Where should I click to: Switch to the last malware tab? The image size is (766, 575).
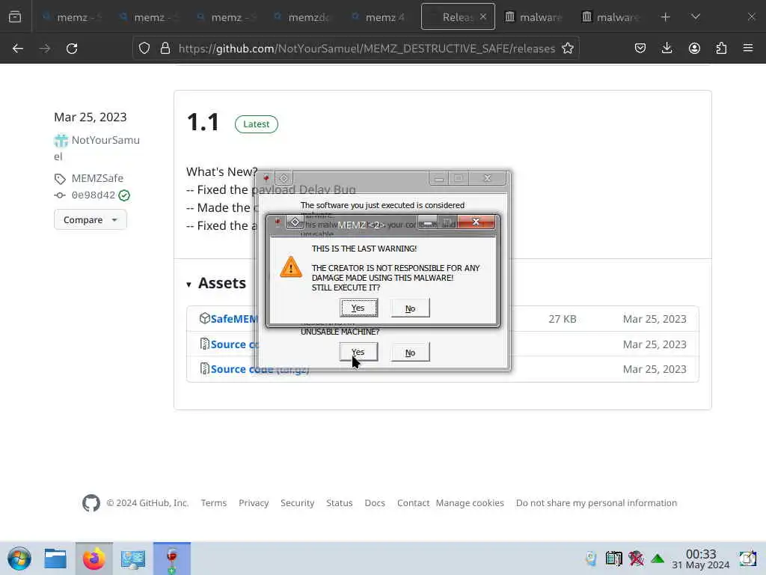pos(610,17)
